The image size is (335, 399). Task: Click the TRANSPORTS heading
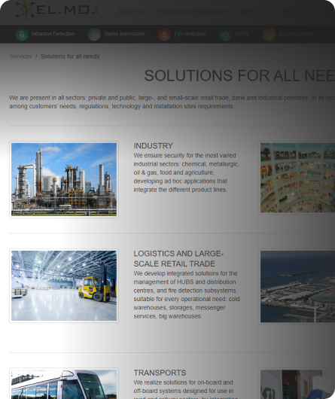pos(160,373)
